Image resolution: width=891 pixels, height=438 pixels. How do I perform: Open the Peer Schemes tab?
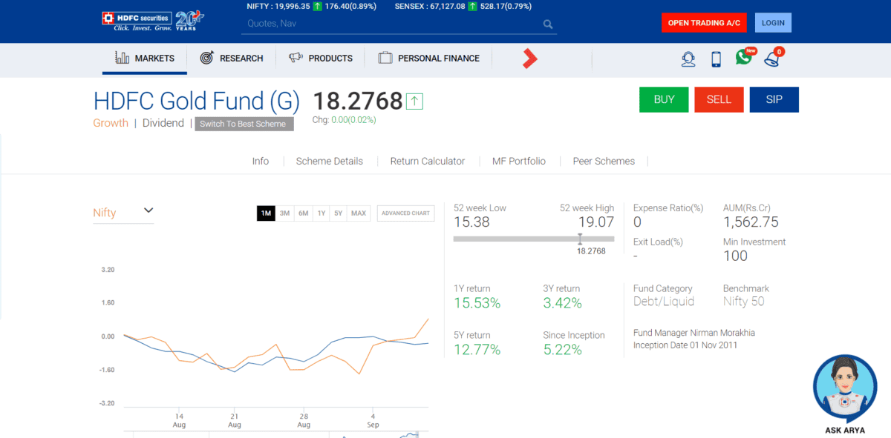pyautogui.click(x=604, y=161)
